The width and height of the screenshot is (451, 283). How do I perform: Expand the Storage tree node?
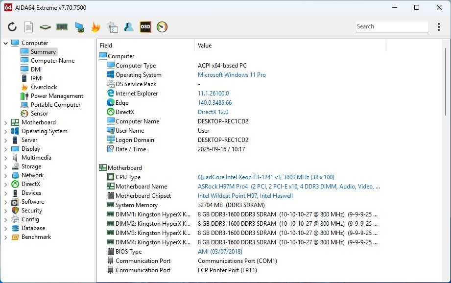click(x=5, y=167)
